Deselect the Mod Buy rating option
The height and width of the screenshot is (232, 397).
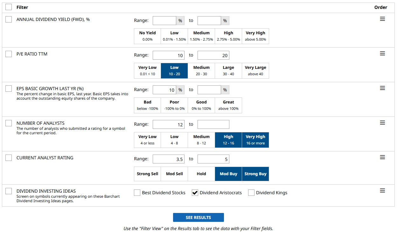[228, 174]
